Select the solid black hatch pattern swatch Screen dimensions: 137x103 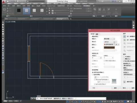(19, 10)
